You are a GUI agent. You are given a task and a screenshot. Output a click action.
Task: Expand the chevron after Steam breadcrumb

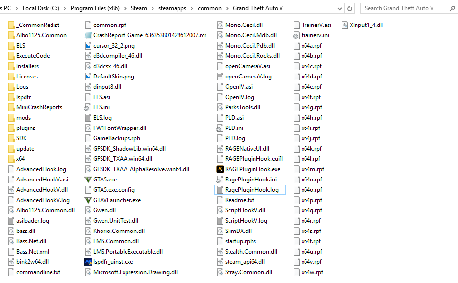(153, 8)
